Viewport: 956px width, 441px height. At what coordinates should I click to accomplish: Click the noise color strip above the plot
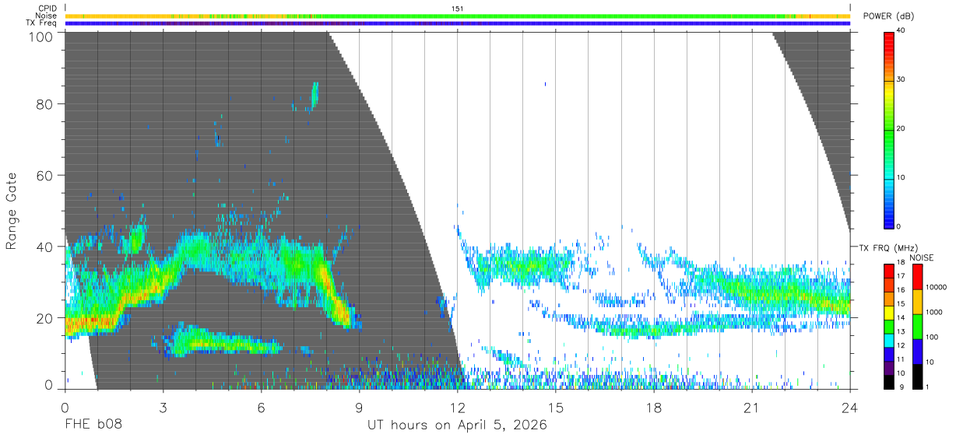[457, 16]
